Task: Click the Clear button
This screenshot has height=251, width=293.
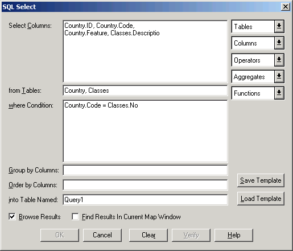Action: [148, 235]
